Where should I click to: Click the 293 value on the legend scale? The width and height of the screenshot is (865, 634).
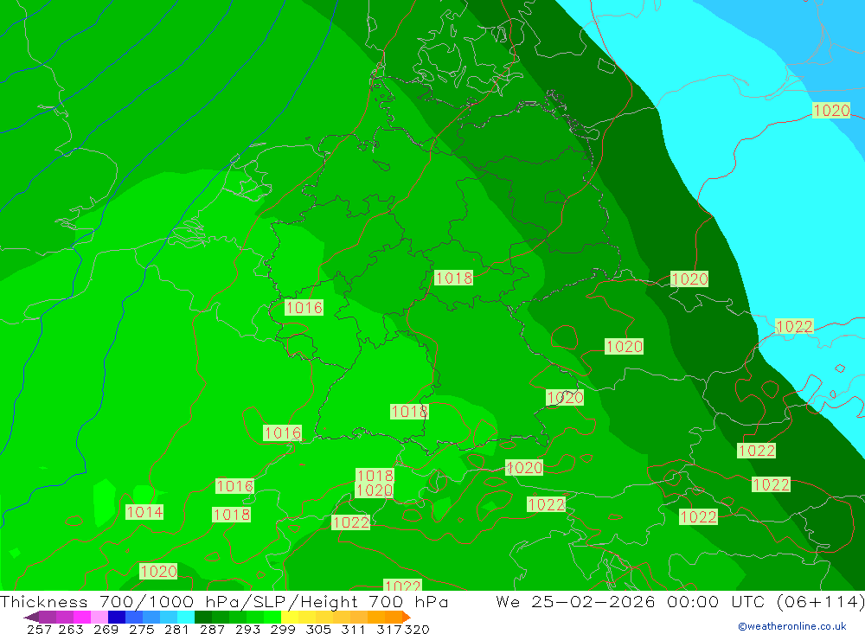click(x=247, y=630)
